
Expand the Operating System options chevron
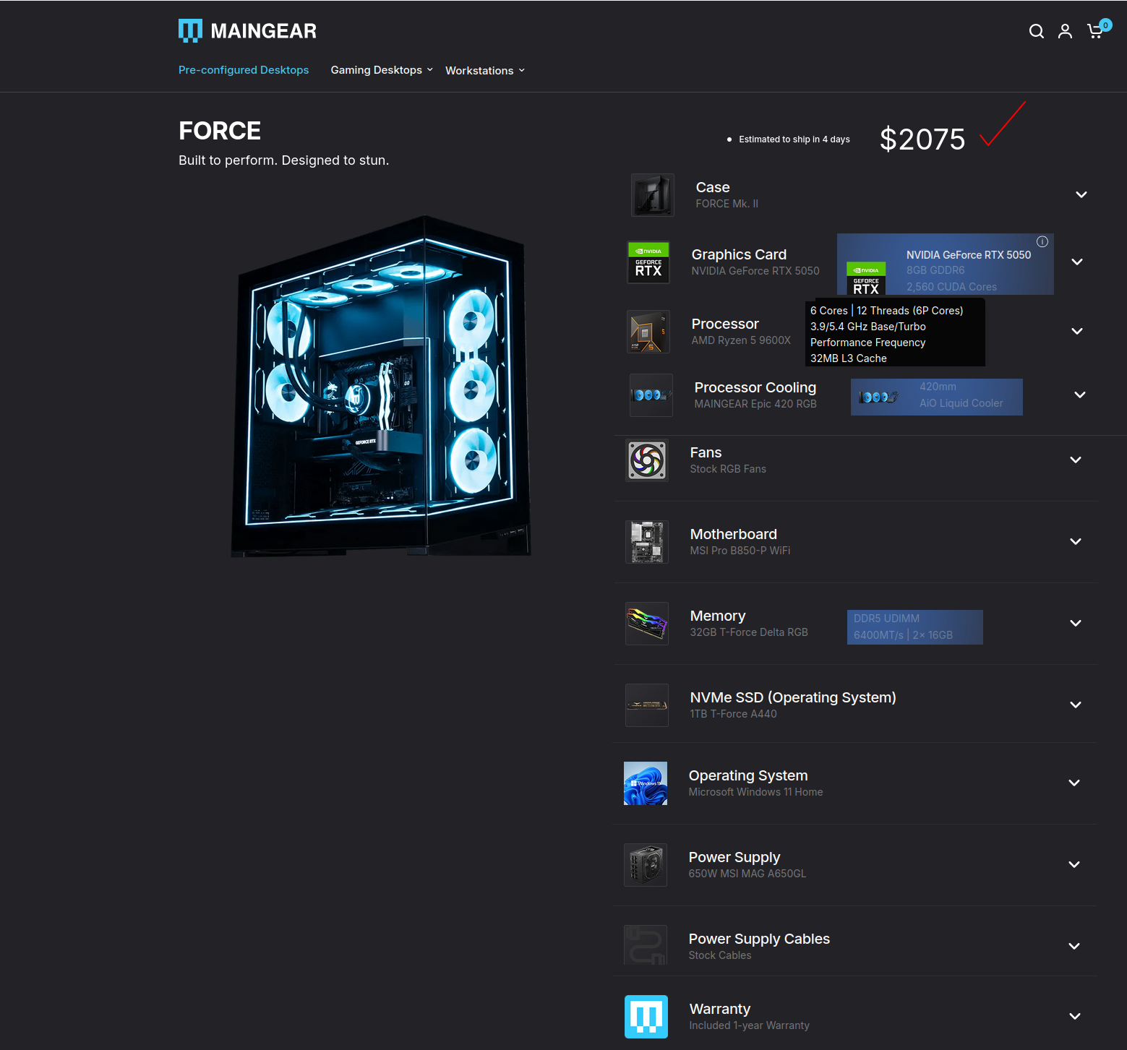point(1074,783)
